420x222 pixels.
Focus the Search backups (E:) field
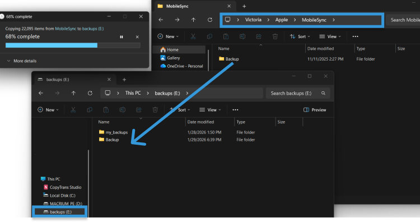(x=298, y=93)
